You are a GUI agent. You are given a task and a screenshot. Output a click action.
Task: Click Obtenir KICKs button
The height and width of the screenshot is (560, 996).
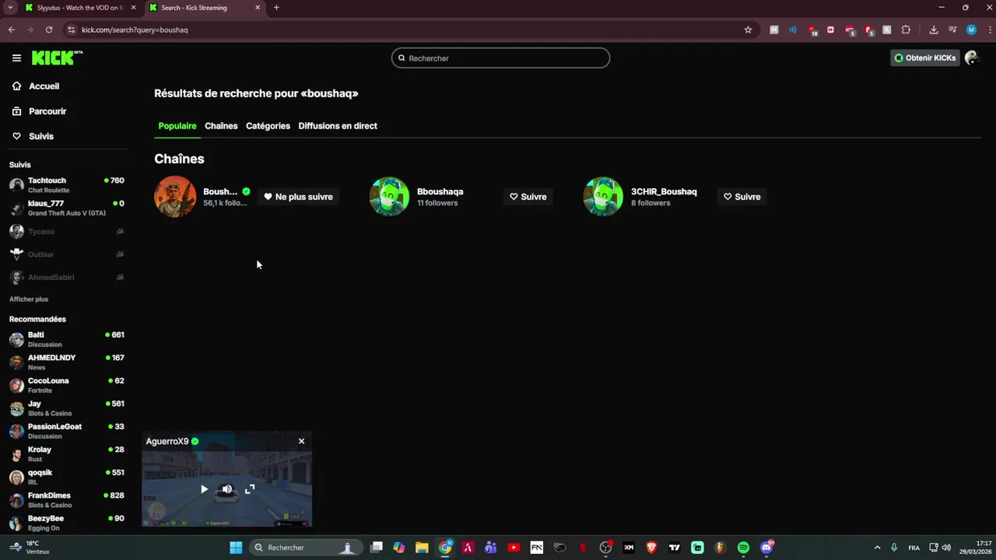(x=924, y=58)
